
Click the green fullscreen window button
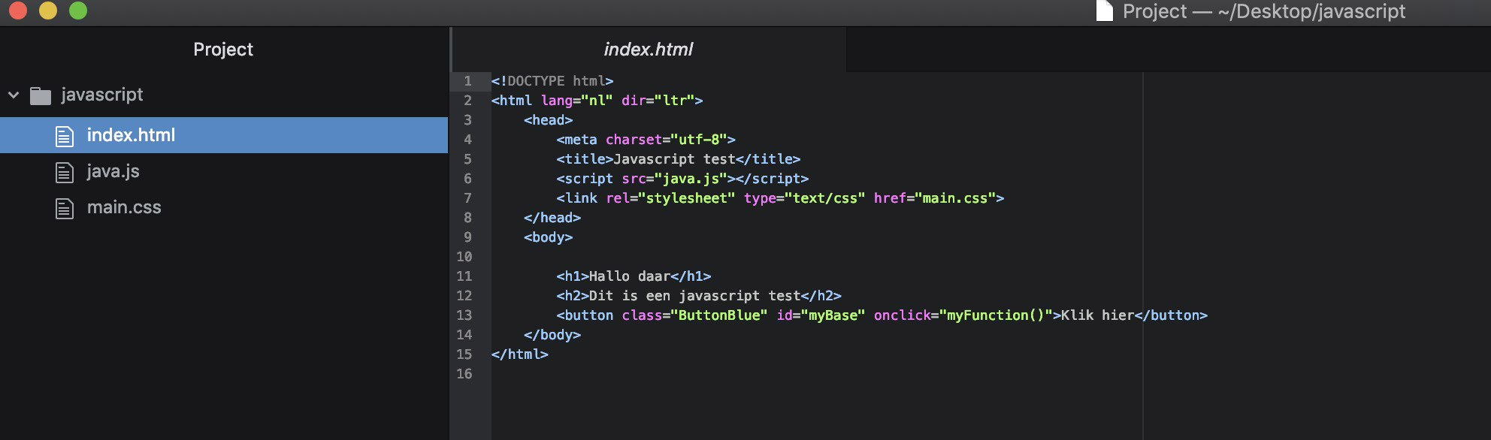(78, 11)
